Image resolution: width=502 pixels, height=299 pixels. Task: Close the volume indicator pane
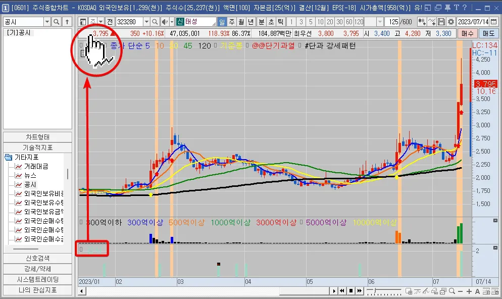(x=495, y=221)
